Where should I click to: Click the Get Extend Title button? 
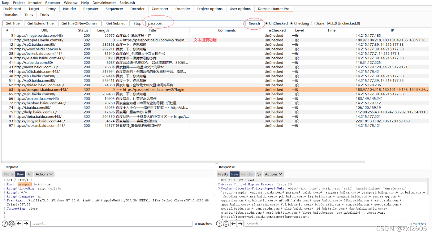point(40,23)
